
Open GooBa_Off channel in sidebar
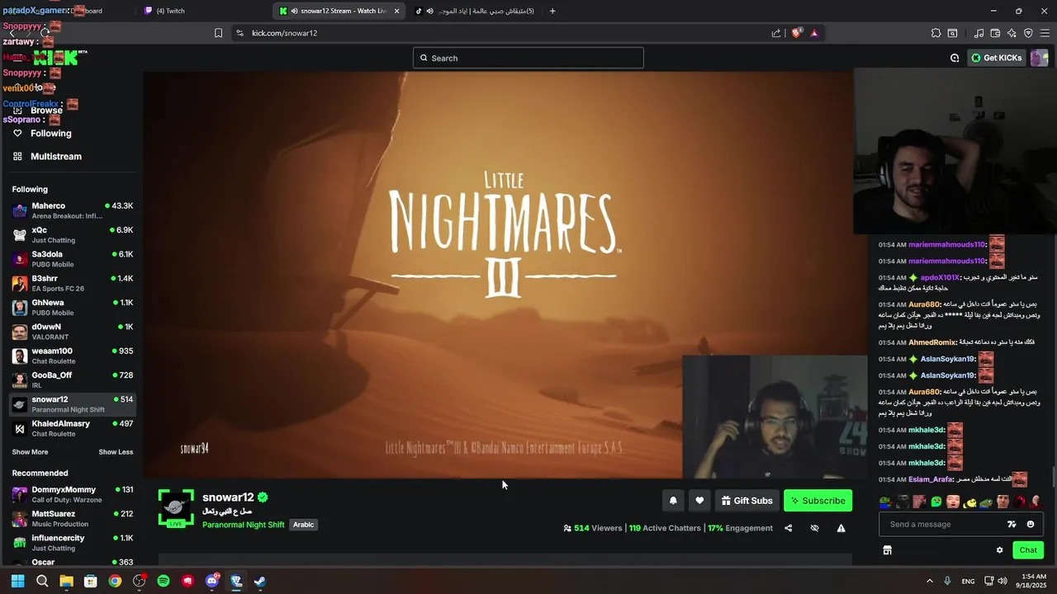73,379
